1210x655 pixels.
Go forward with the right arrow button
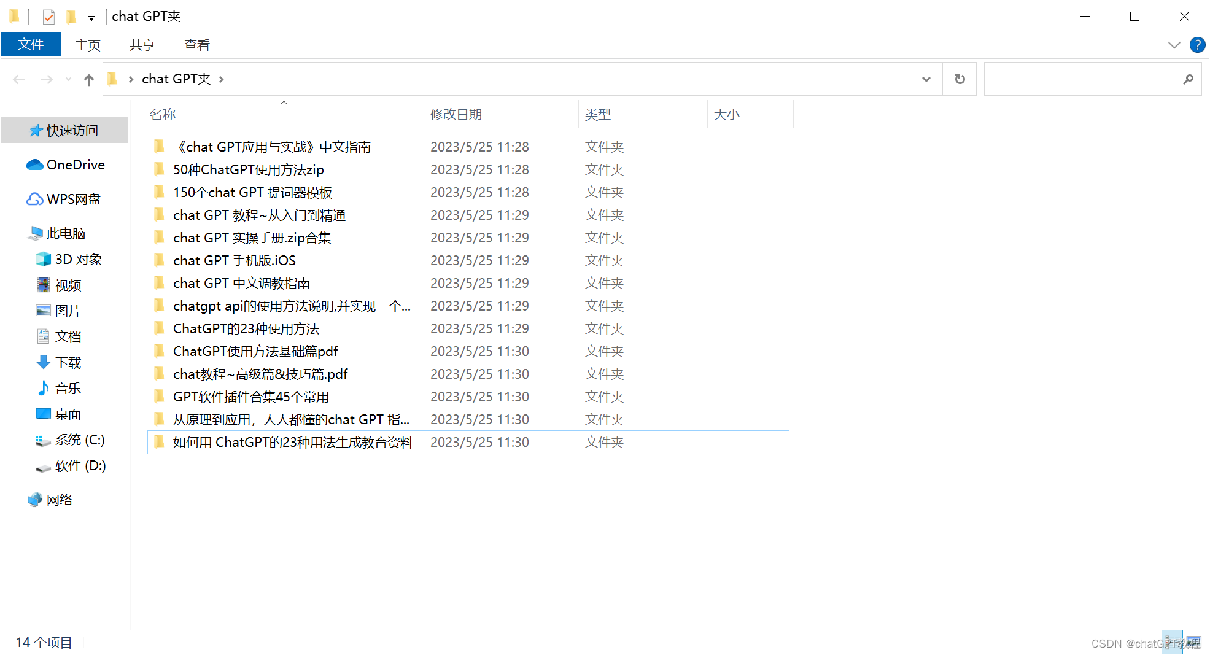pyautogui.click(x=47, y=79)
